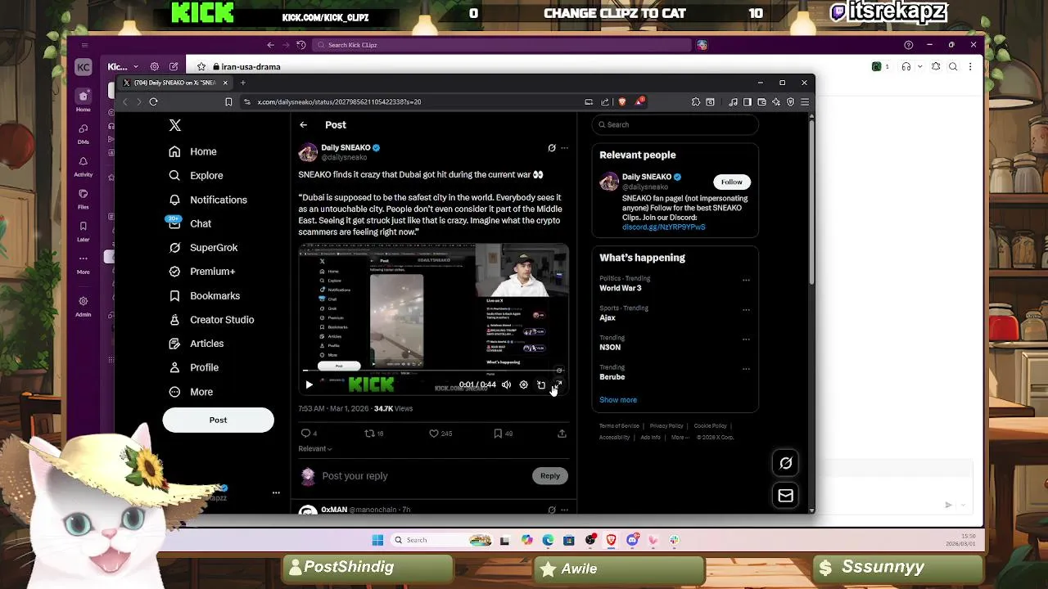Open the browser hamburger menu
The width and height of the screenshot is (1048, 589).
pos(805,102)
